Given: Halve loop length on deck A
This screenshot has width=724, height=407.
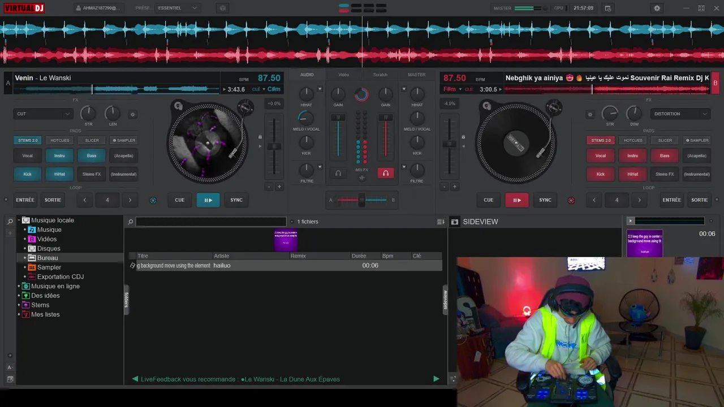Looking at the screenshot, I should pos(85,200).
